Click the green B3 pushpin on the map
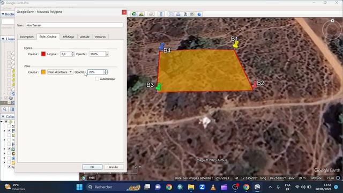The height and width of the screenshot is (193, 343). pyautogui.click(x=159, y=87)
